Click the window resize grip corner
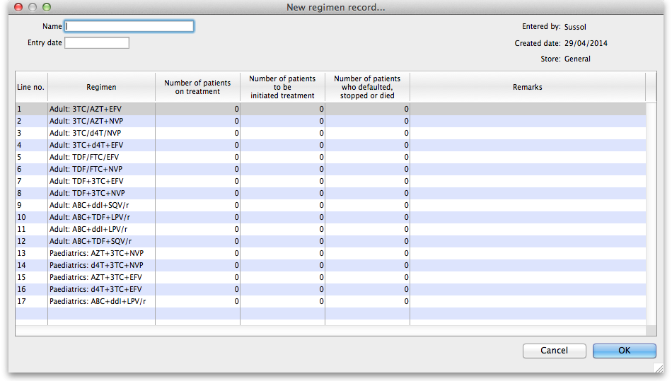 point(659,368)
